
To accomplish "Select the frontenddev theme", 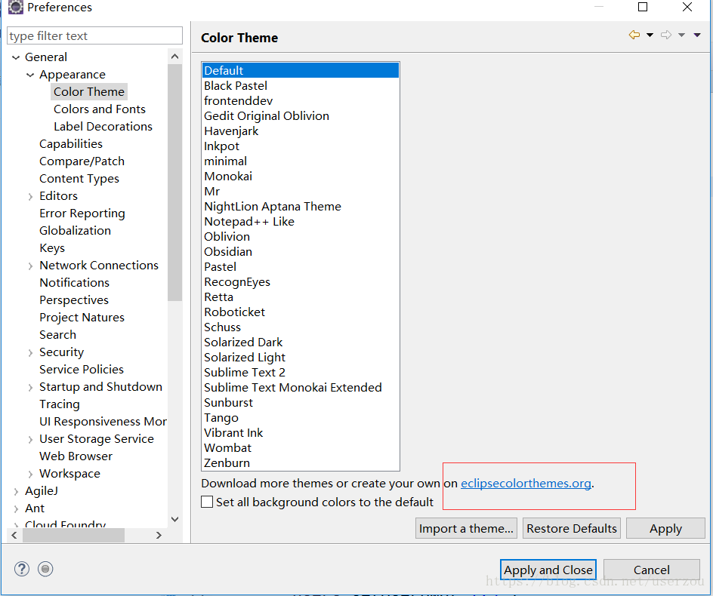I will pyautogui.click(x=301, y=100).
